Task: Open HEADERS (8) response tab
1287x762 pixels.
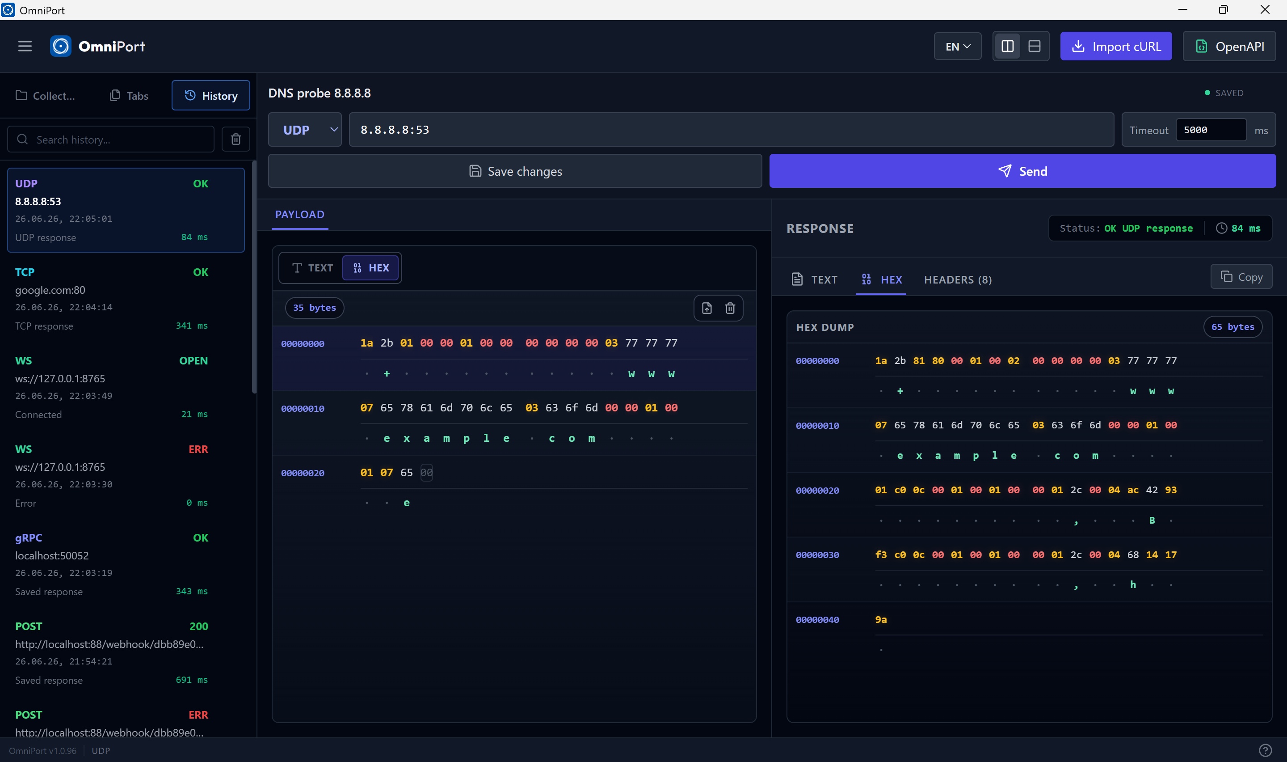Action: [x=958, y=280]
